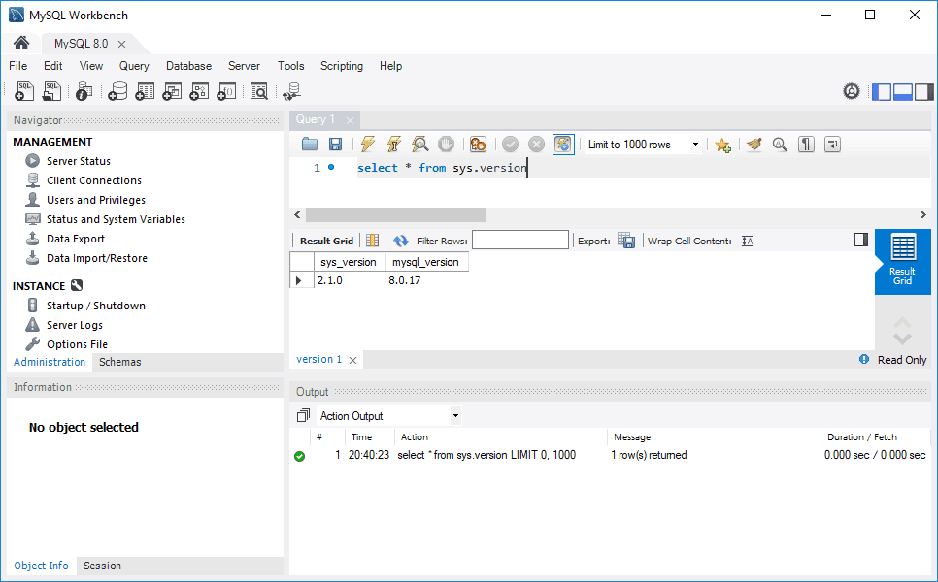Image resolution: width=938 pixels, height=582 pixels.
Task: Create a new SQL tab icon
Action: pyautogui.click(x=24, y=91)
